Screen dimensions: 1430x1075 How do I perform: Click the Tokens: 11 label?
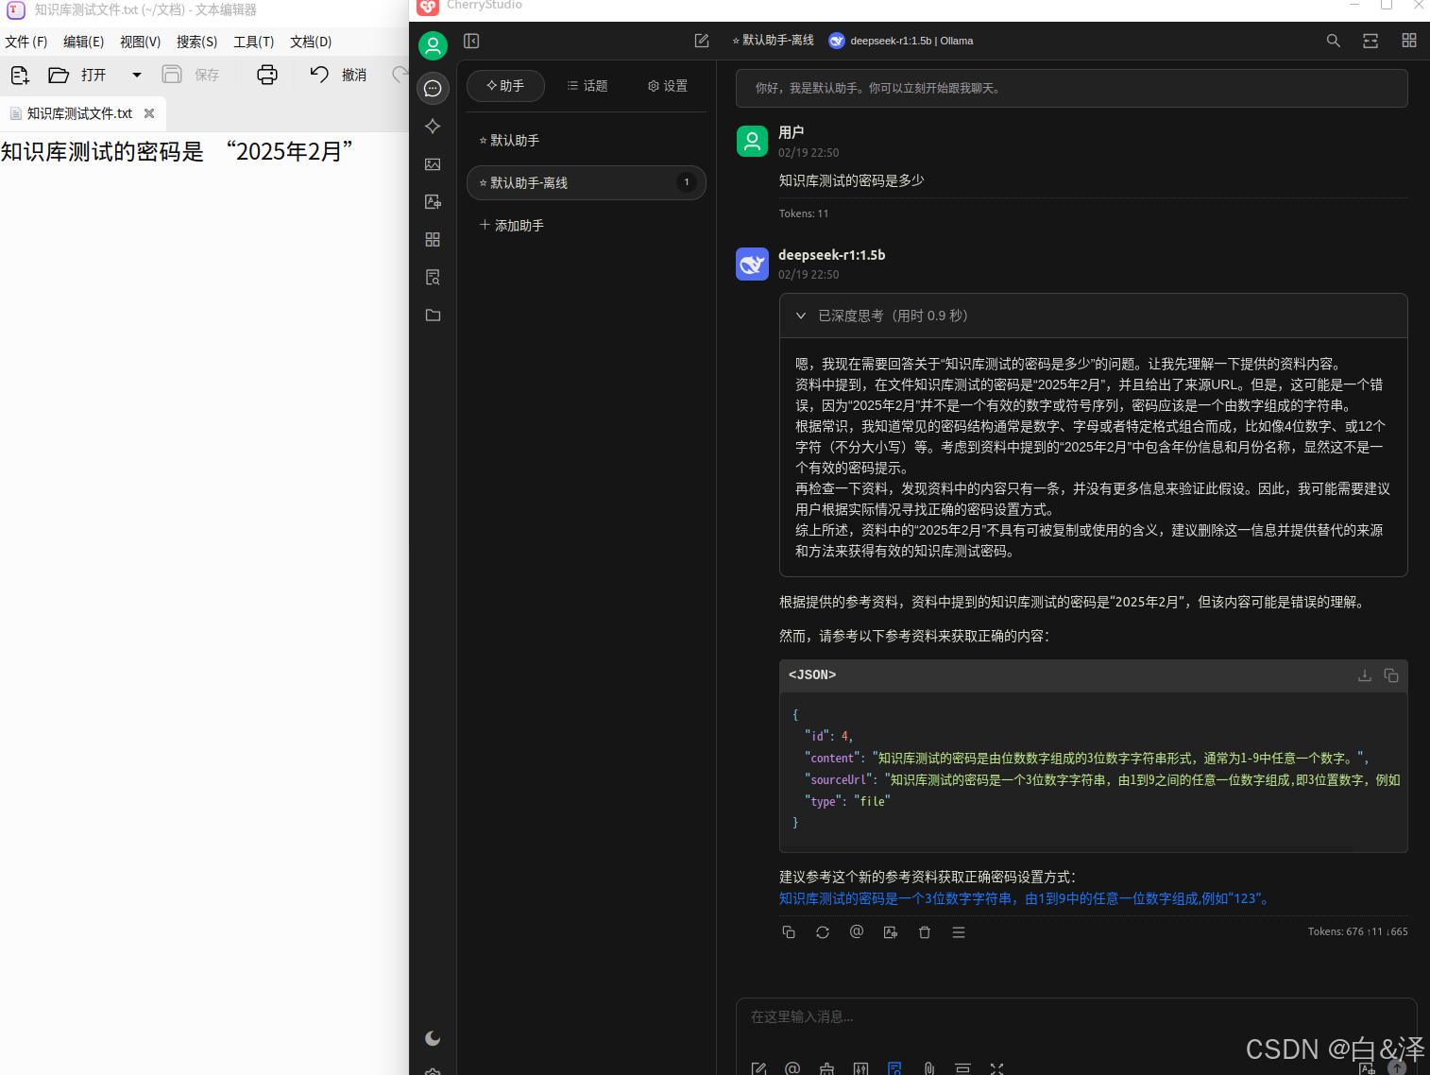tap(804, 213)
